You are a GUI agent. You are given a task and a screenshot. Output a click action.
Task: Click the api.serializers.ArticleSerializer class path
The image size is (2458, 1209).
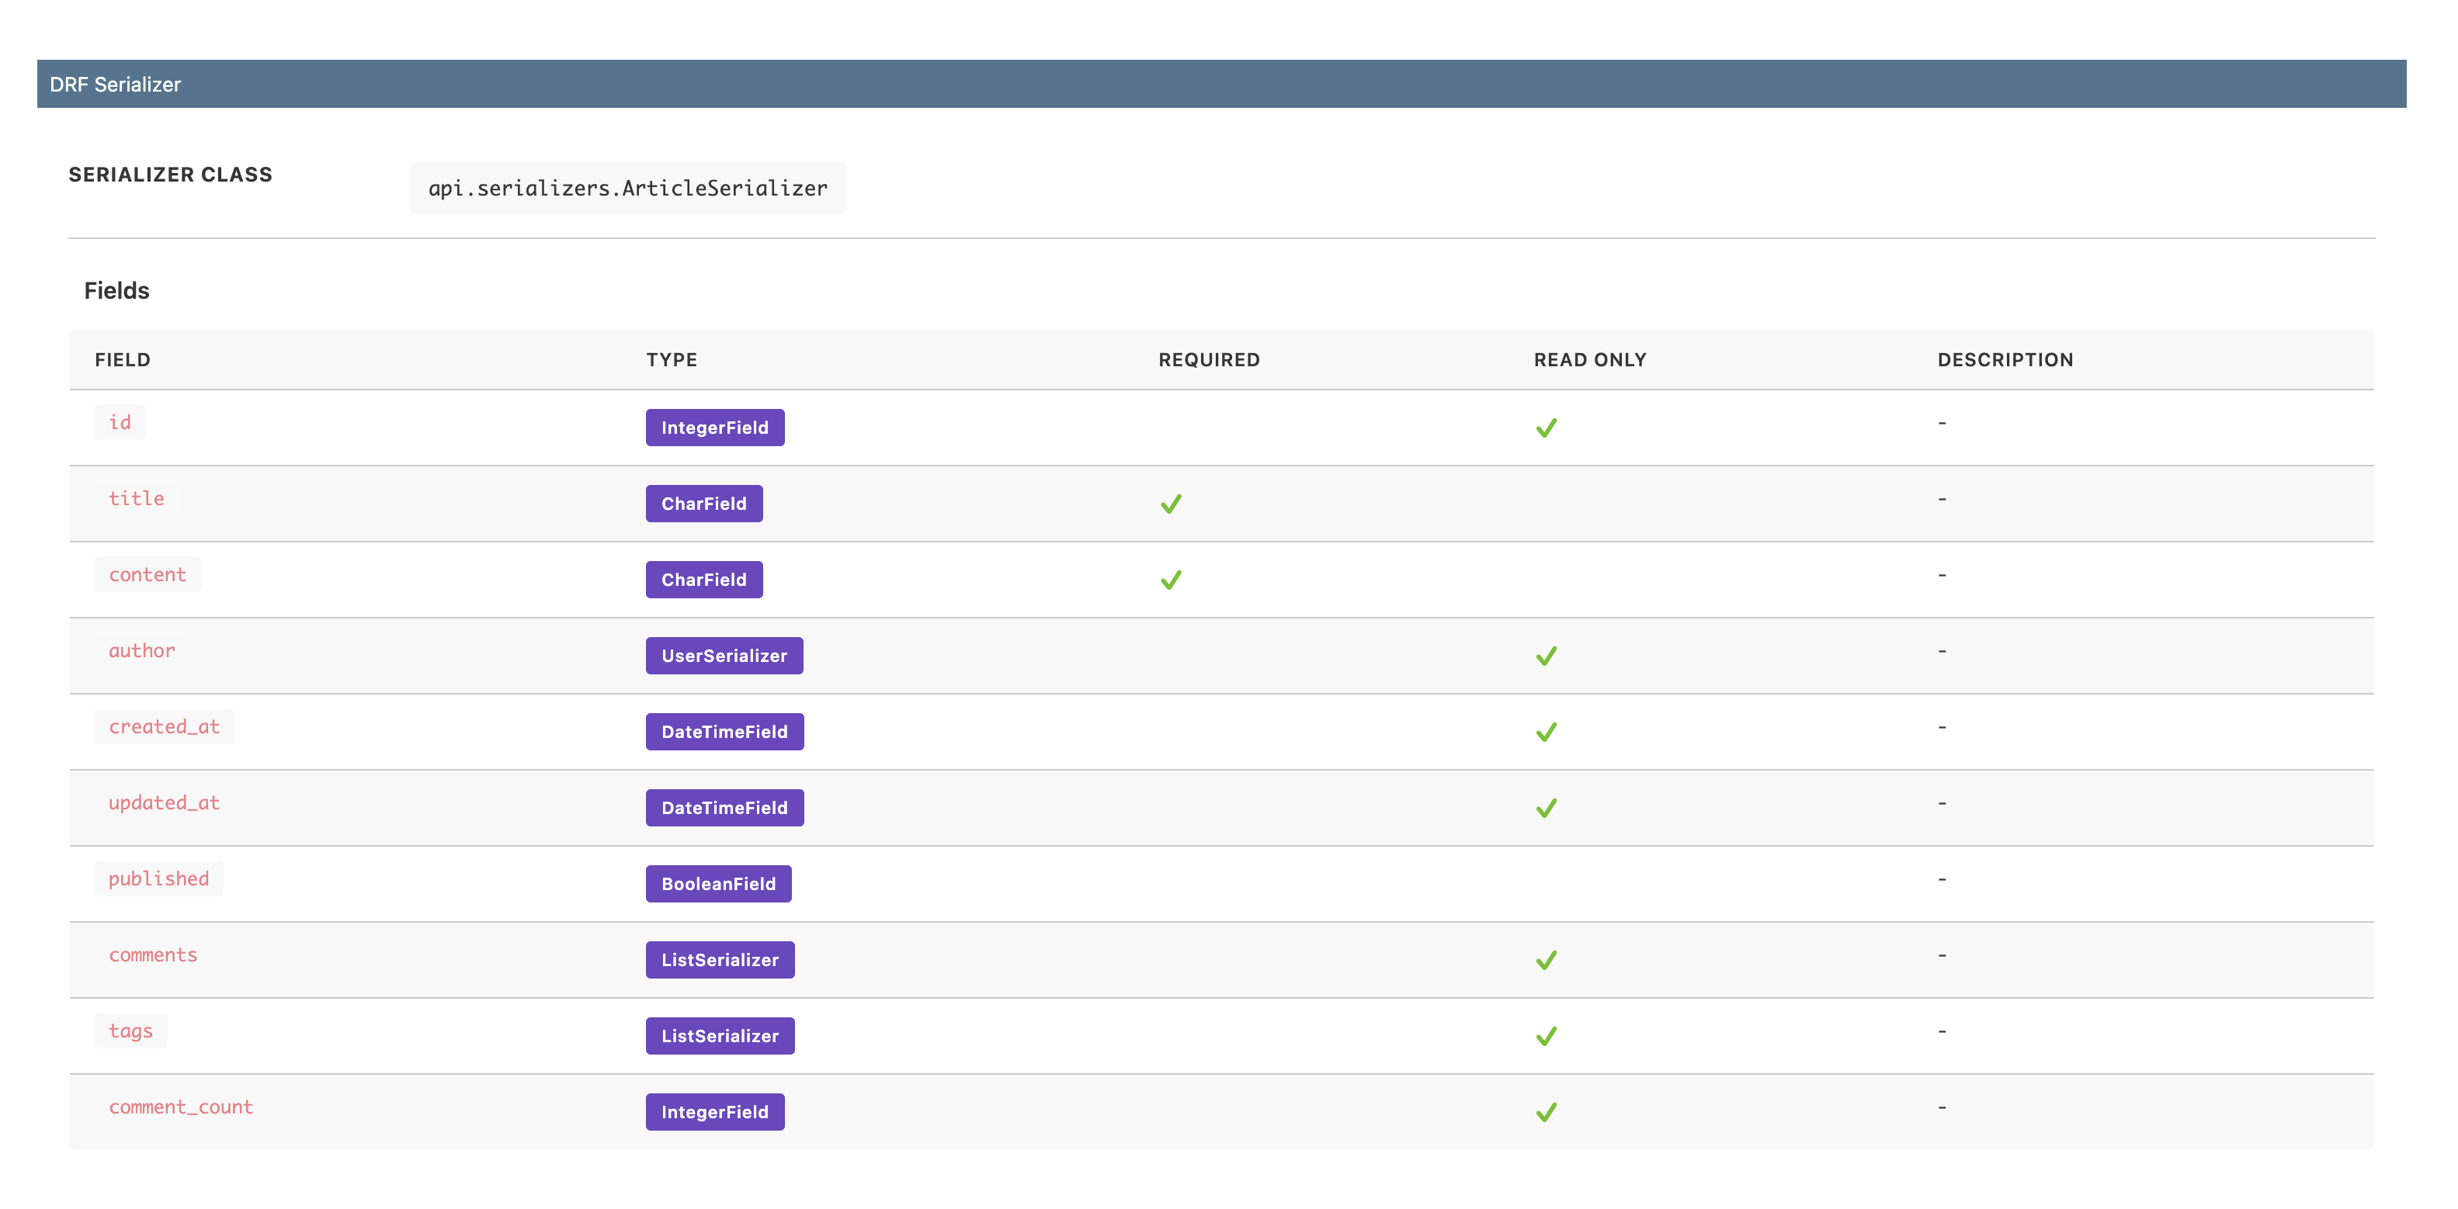(x=628, y=189)
